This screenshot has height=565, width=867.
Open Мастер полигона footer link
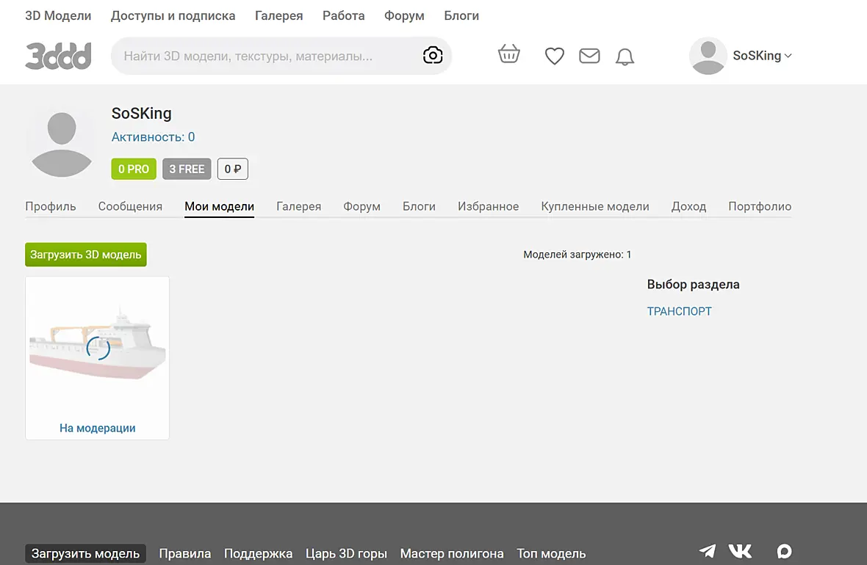(x=452, y=553)
